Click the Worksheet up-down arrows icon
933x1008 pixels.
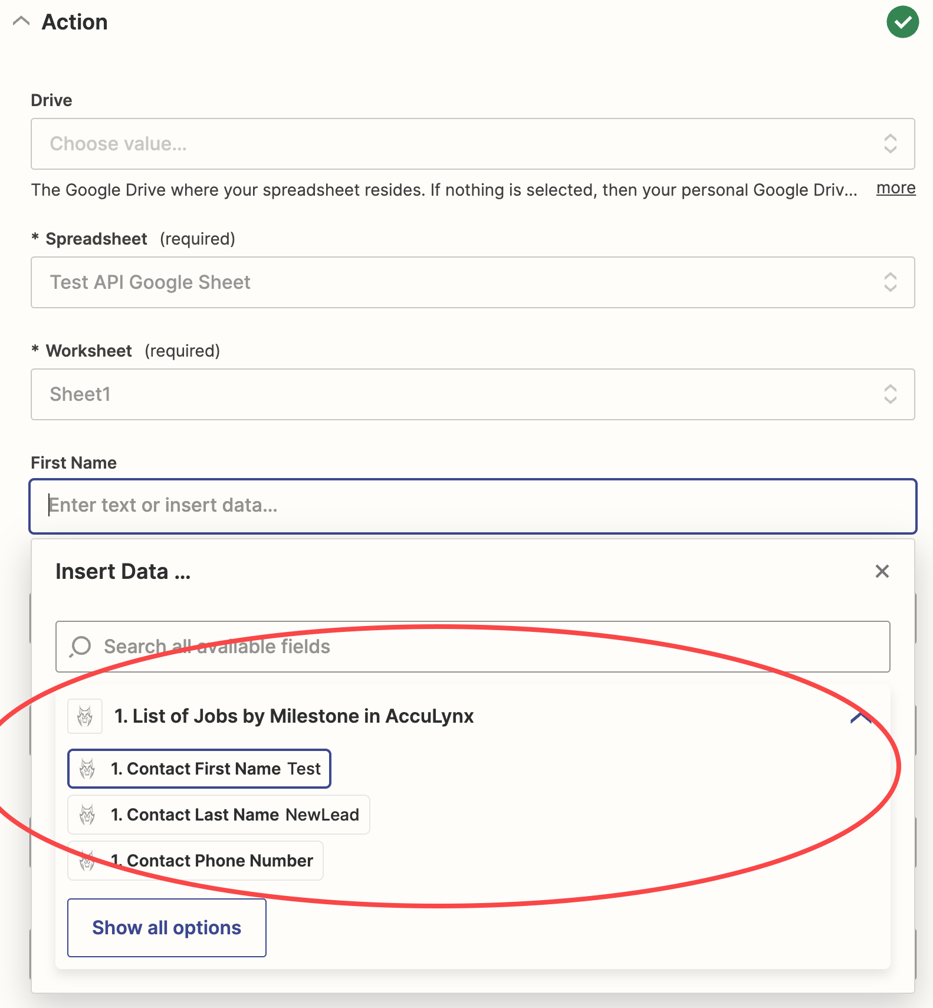point(890,394)
